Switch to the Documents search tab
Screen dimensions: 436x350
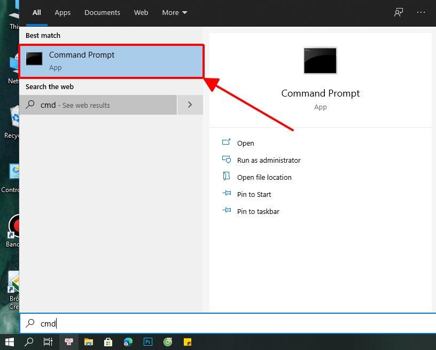102,13
